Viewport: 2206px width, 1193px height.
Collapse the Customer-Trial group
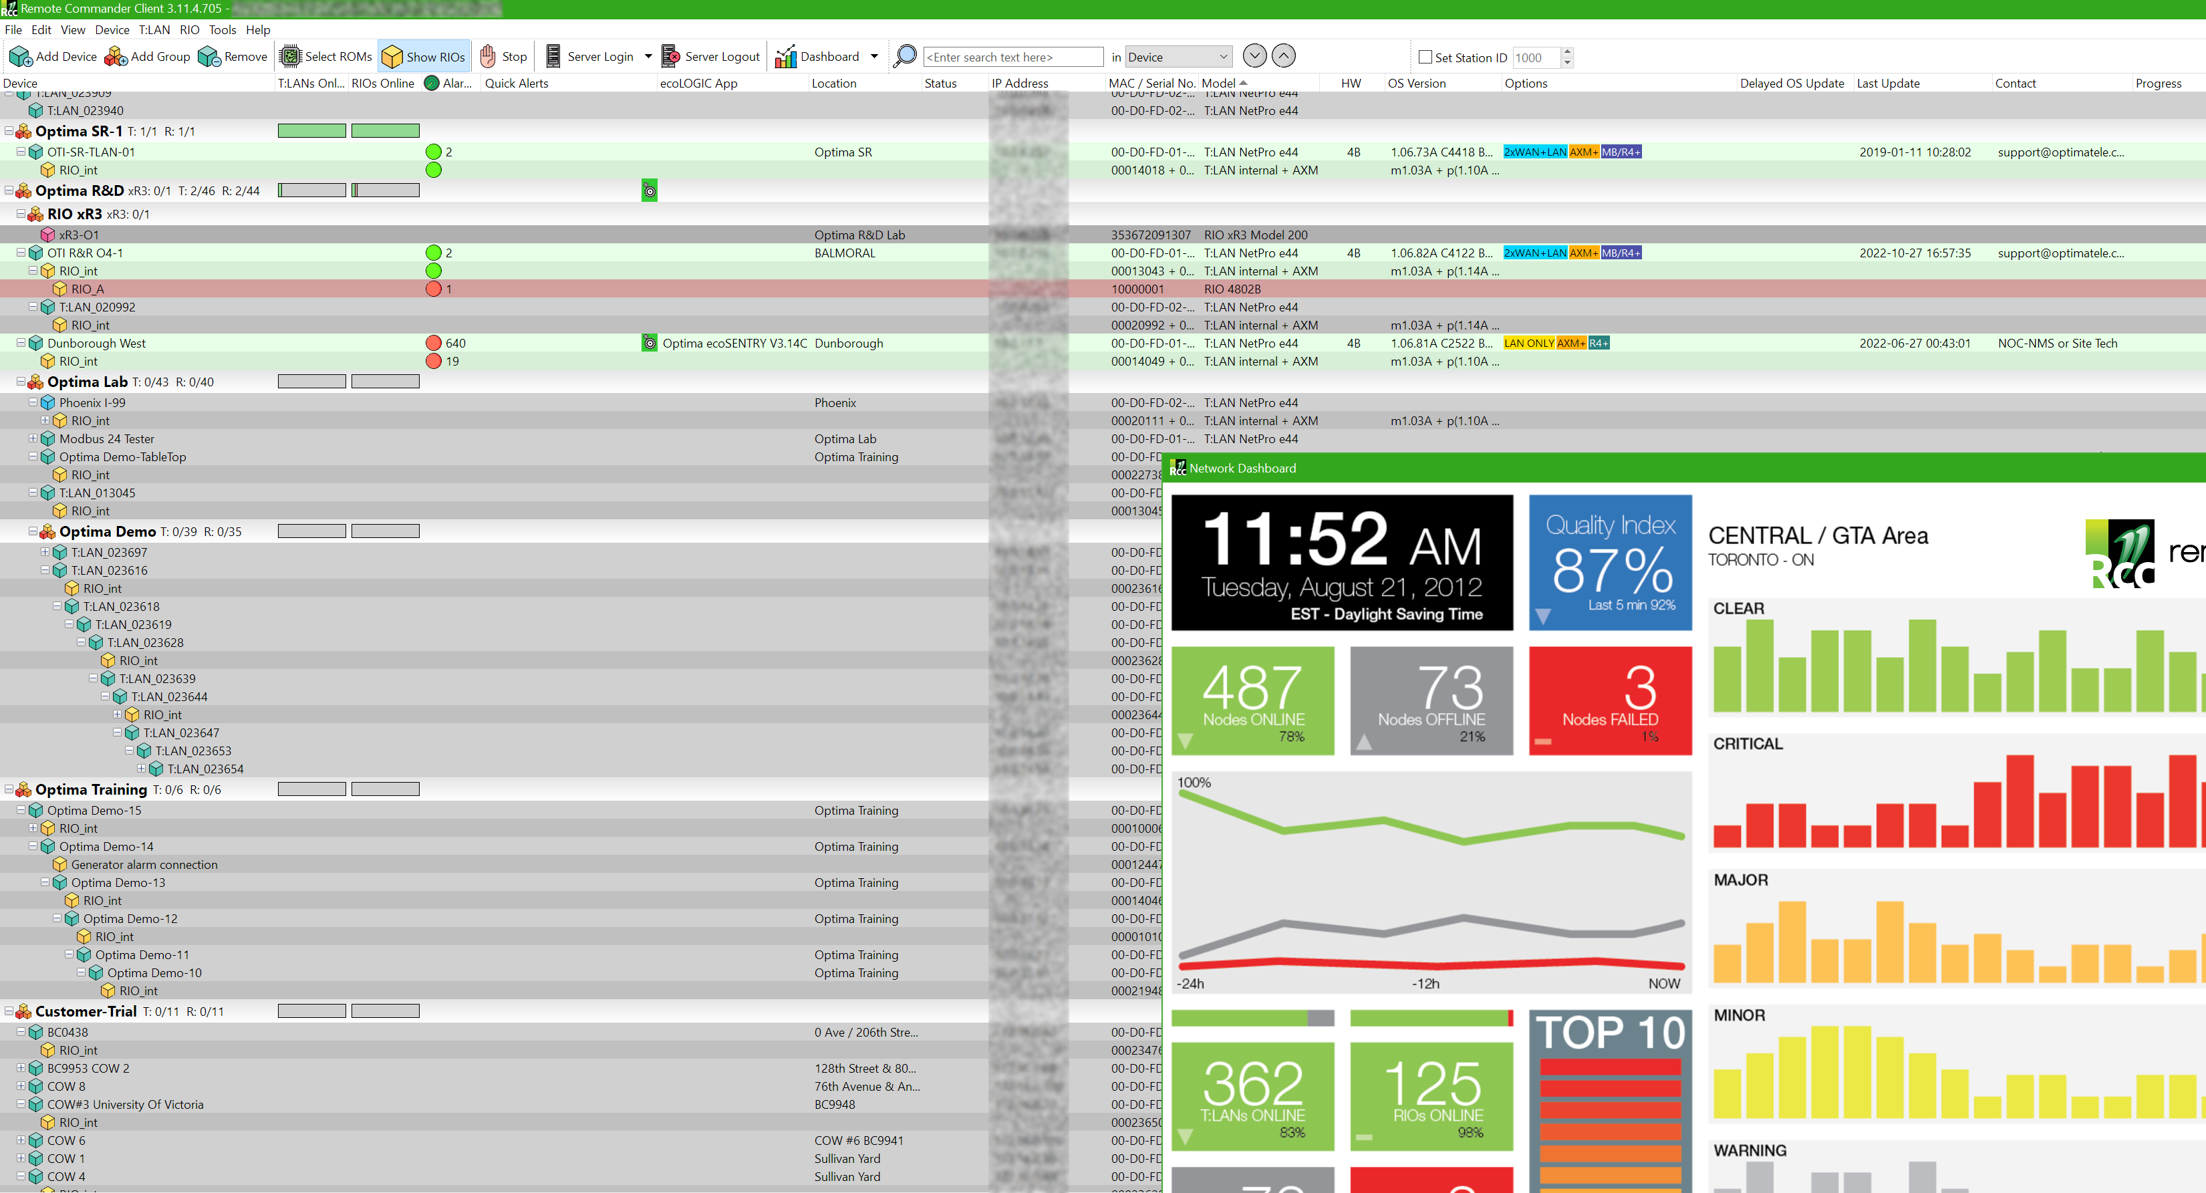(x=9, y=1011)
